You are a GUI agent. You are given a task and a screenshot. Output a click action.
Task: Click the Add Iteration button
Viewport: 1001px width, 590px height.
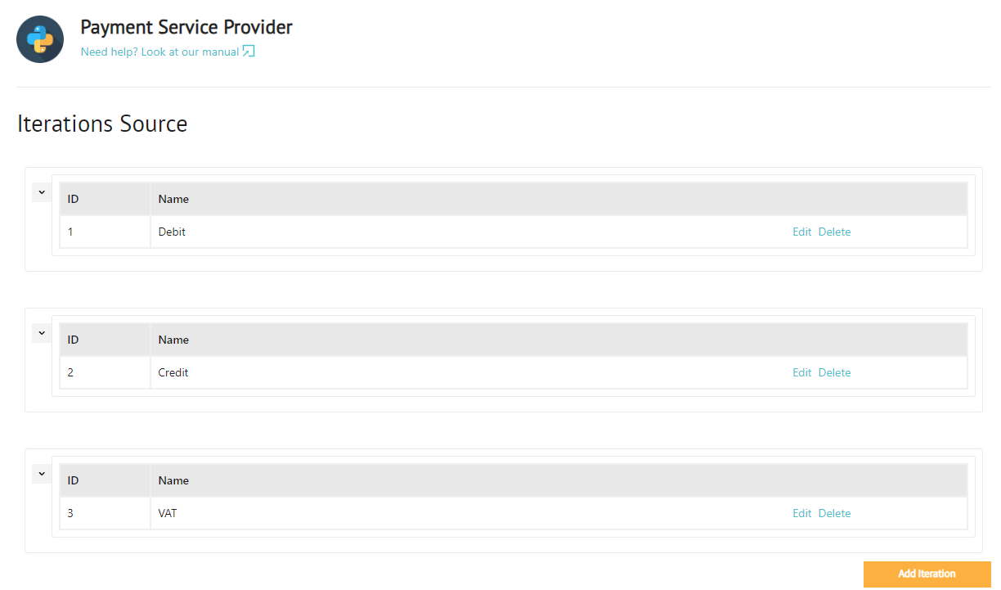coord(927,574)
